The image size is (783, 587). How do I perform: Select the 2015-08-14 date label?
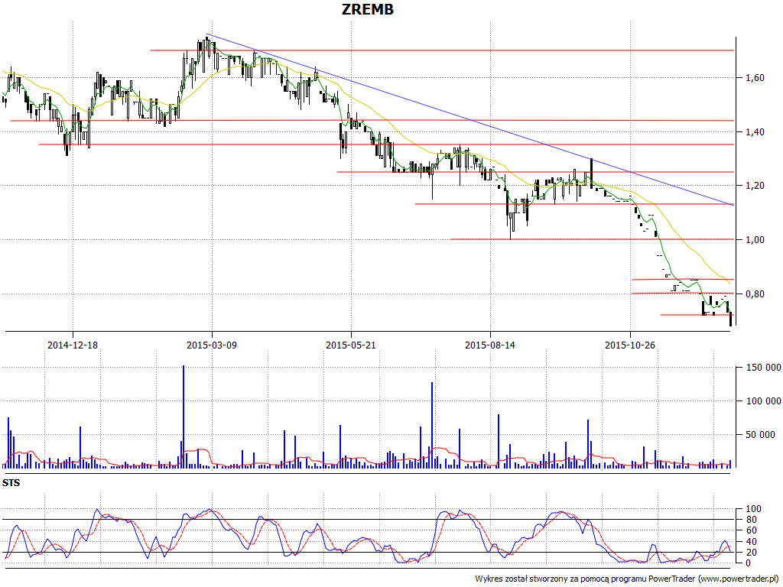coord(490,345)
